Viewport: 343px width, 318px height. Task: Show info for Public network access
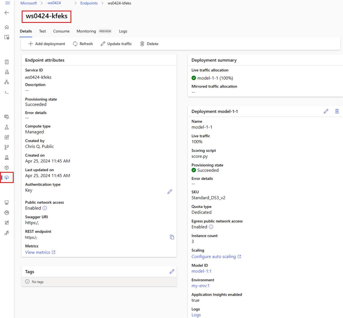[45, 208]
